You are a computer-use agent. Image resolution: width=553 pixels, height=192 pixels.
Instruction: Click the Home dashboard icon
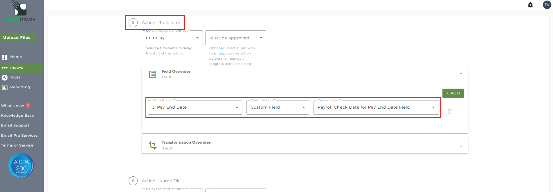(5, 57)
